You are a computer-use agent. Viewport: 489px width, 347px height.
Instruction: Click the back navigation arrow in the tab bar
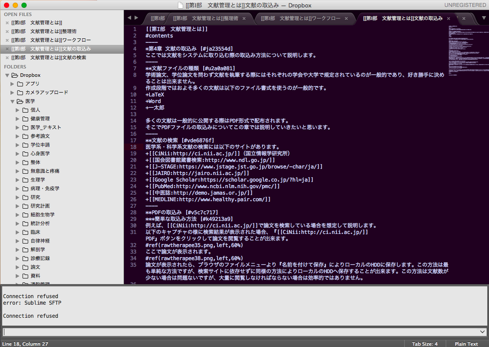pyautogui.click(x=129, y=18)
